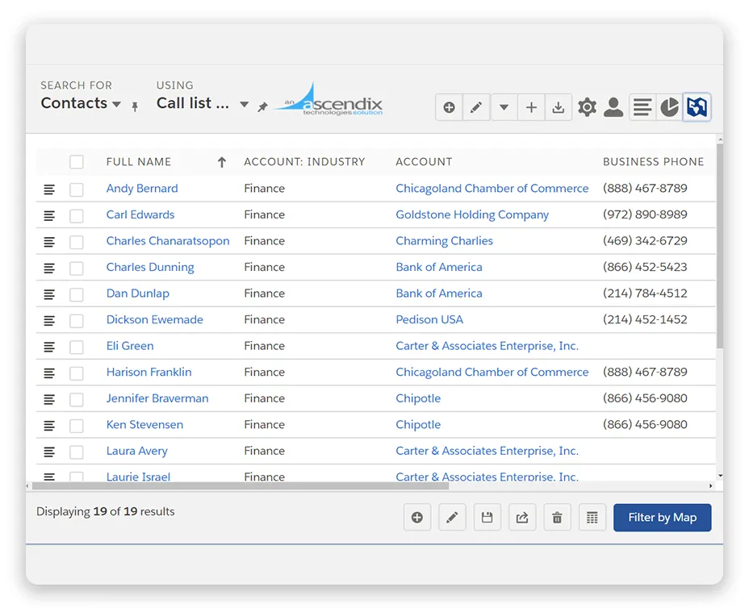
Task: Switch to map view icon
Action: point(697,107)
